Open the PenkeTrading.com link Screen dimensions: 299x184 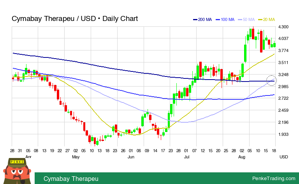pyautogui.click(x=274, y=178)
